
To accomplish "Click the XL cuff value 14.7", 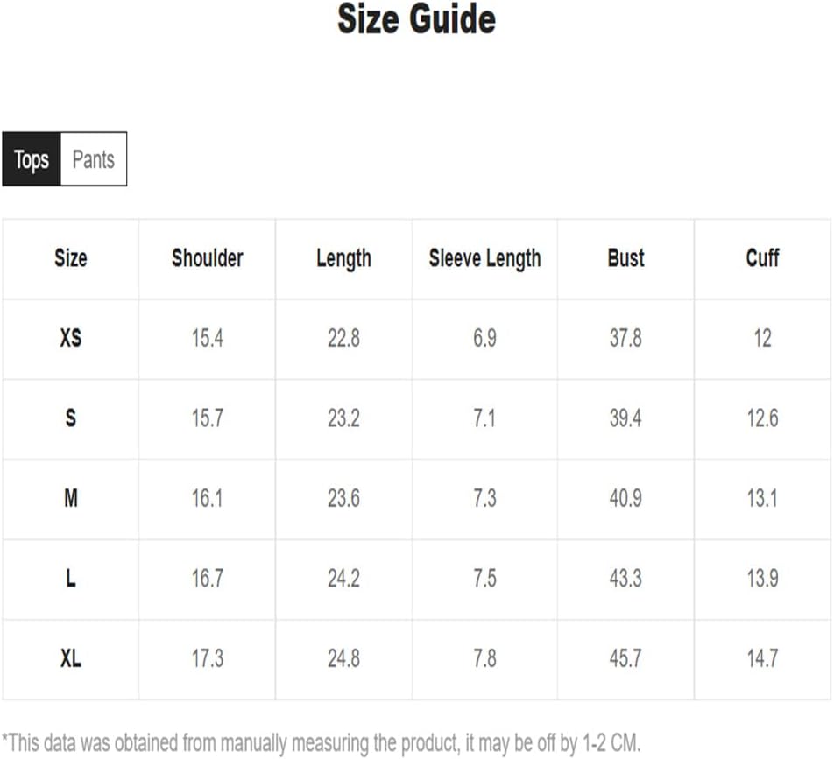I will 762,659.
